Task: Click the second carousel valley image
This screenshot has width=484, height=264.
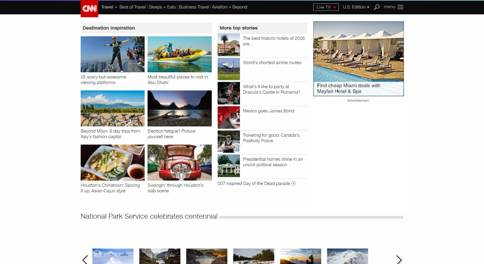Action: (x=160, y=256)
